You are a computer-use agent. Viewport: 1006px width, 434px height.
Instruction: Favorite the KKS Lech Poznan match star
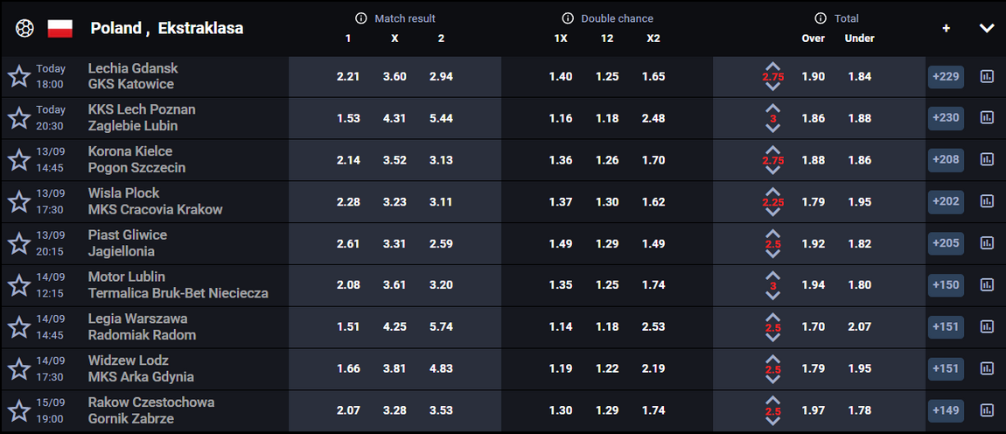[18, 118]
